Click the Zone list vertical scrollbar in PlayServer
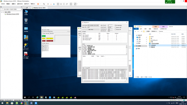 [127, 50]
